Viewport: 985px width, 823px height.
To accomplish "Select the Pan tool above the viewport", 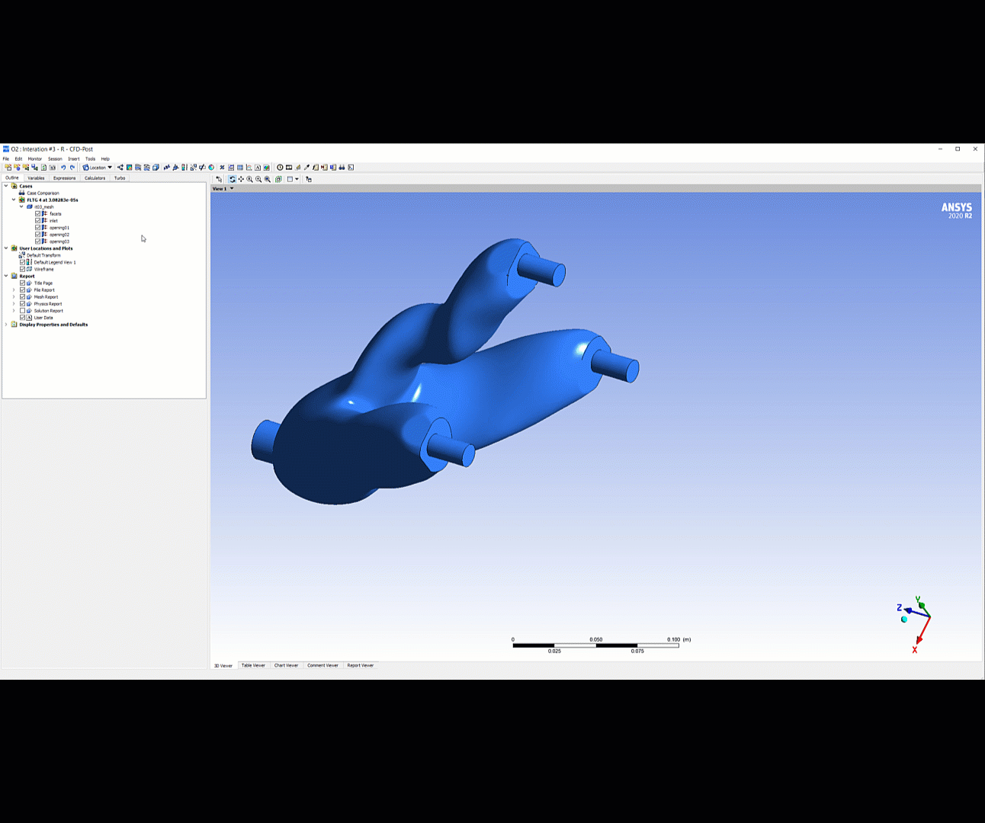I will point(241,178).
